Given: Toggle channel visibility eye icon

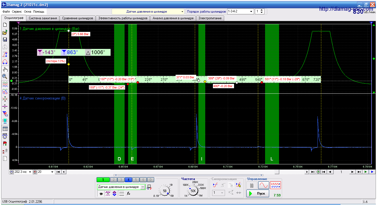Looking at the screenshot, I should click(x=101, y=194).
